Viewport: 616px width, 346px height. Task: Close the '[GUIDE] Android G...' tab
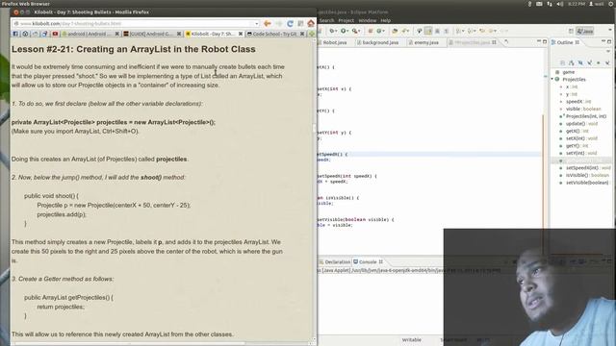[x=179, y=35]
